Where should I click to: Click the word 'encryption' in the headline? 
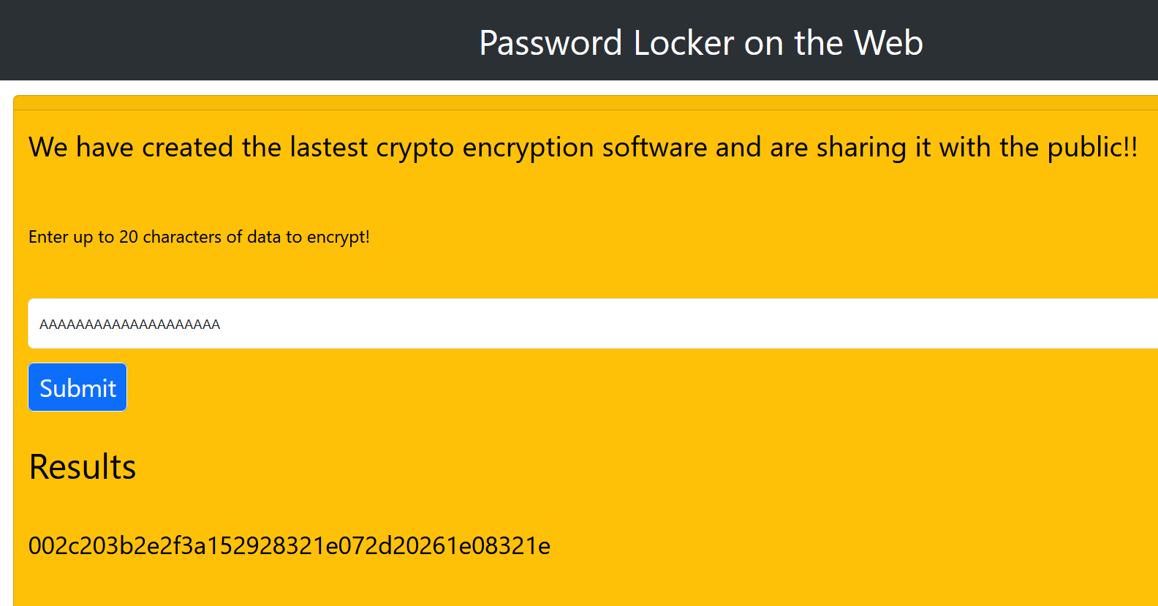[528, 148]
